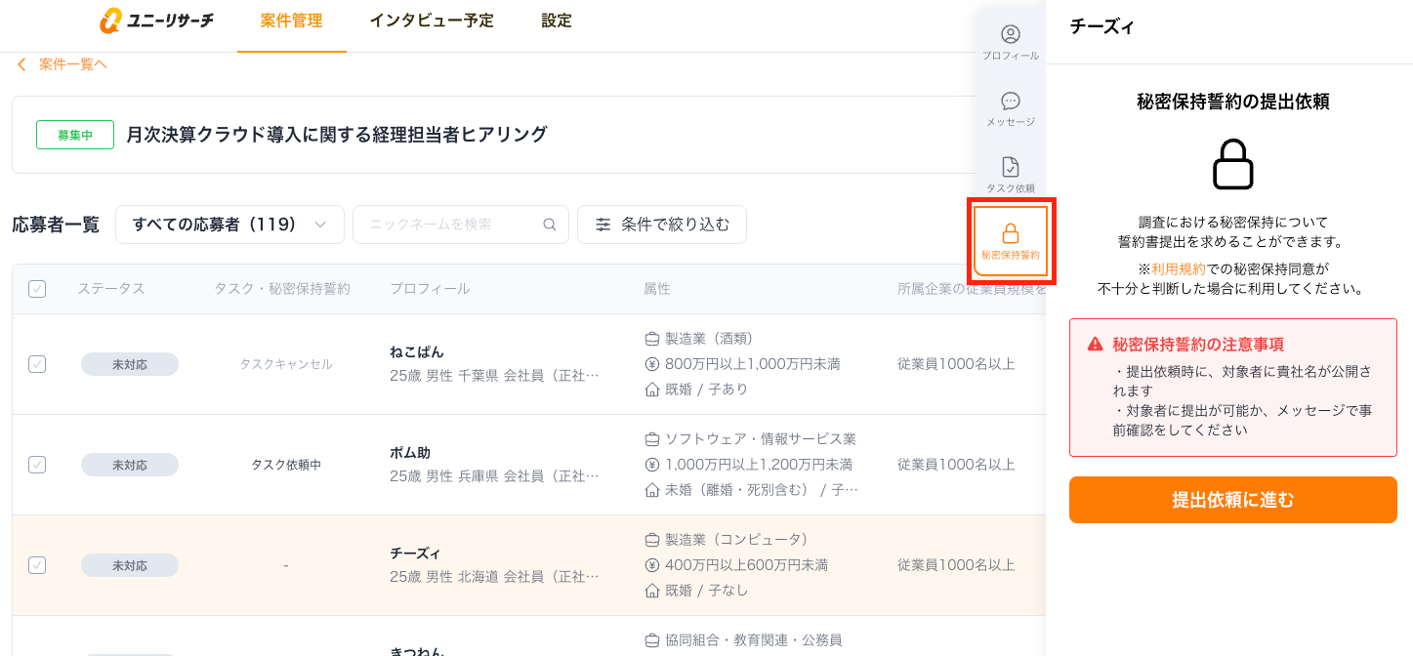Image resolution: width=1413 pixels, height=656 pixels.
Task: Open the Messages speech bubble icon
Action: tap(1011, 102)
